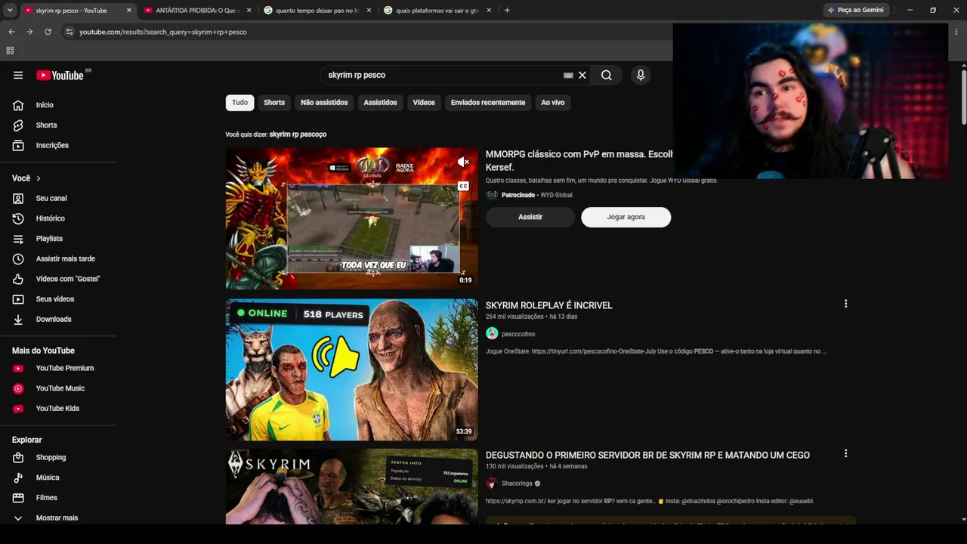Select the Tudo filter chip

(x=239, y=103)
